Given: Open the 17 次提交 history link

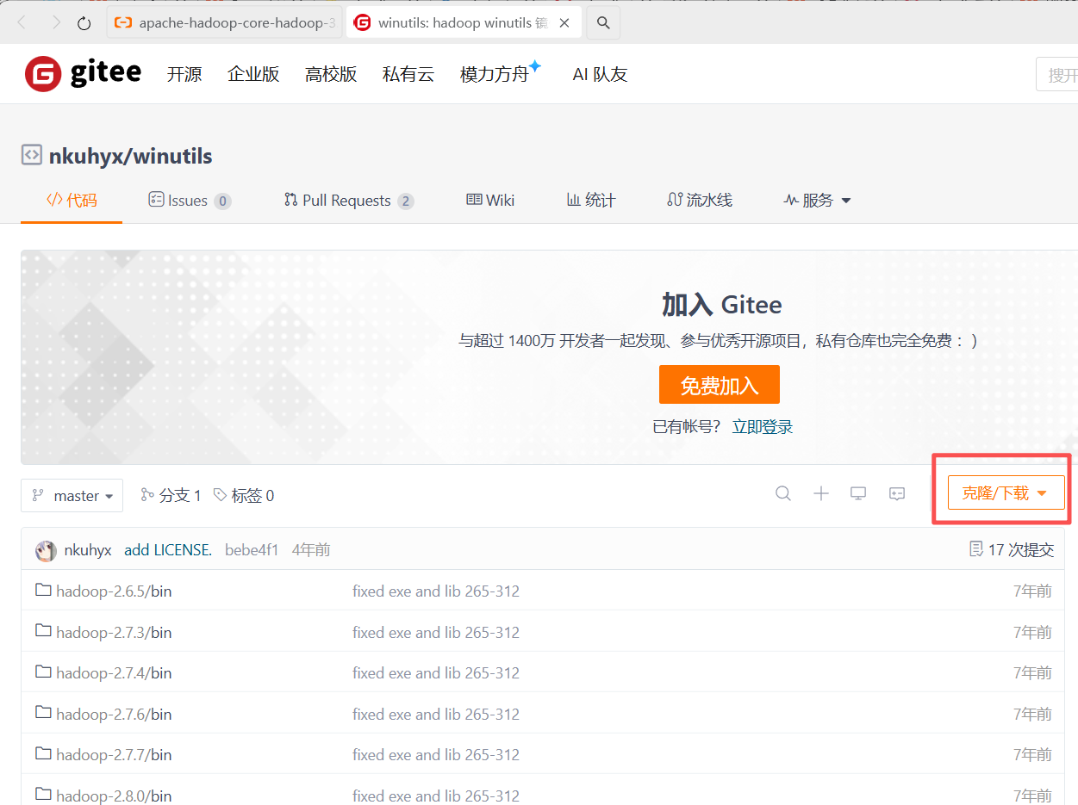Looking at the screenshot, I should click(x=1012, y=550).
